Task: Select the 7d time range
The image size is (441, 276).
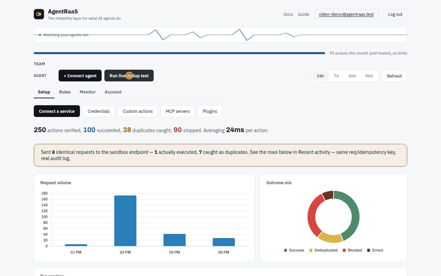Action: pos(336,76)
